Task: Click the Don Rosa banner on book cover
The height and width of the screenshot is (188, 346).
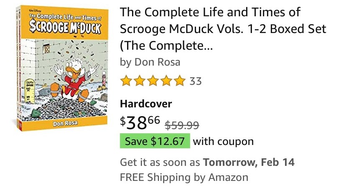Action: [x=64, y=124]
